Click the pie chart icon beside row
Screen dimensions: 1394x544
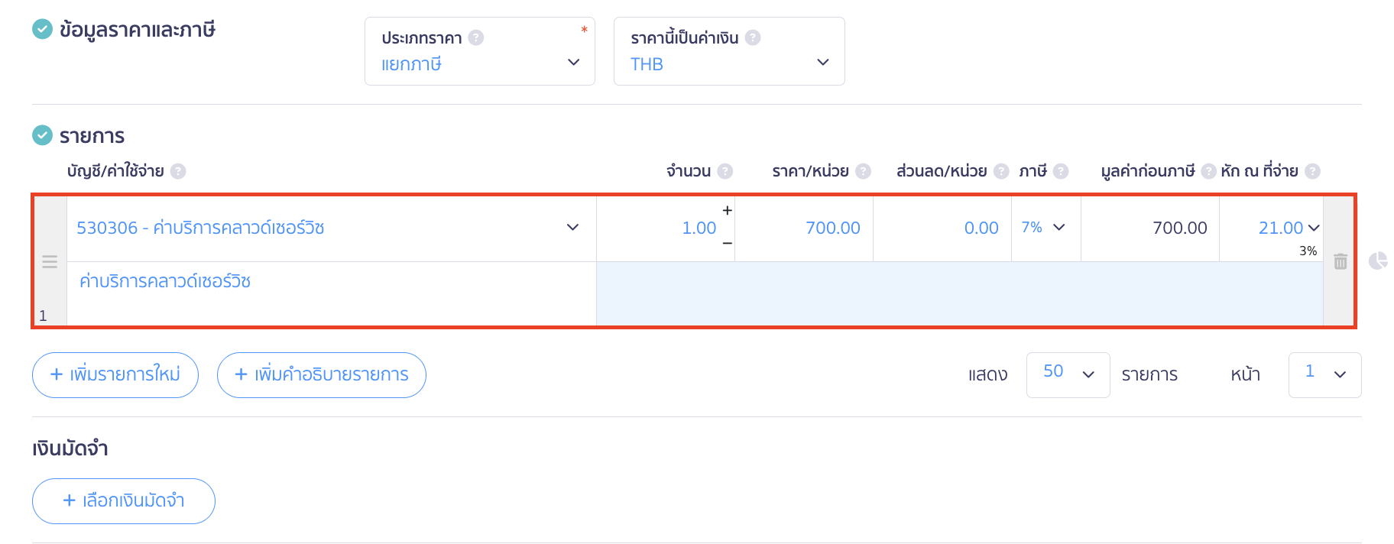1377,261
